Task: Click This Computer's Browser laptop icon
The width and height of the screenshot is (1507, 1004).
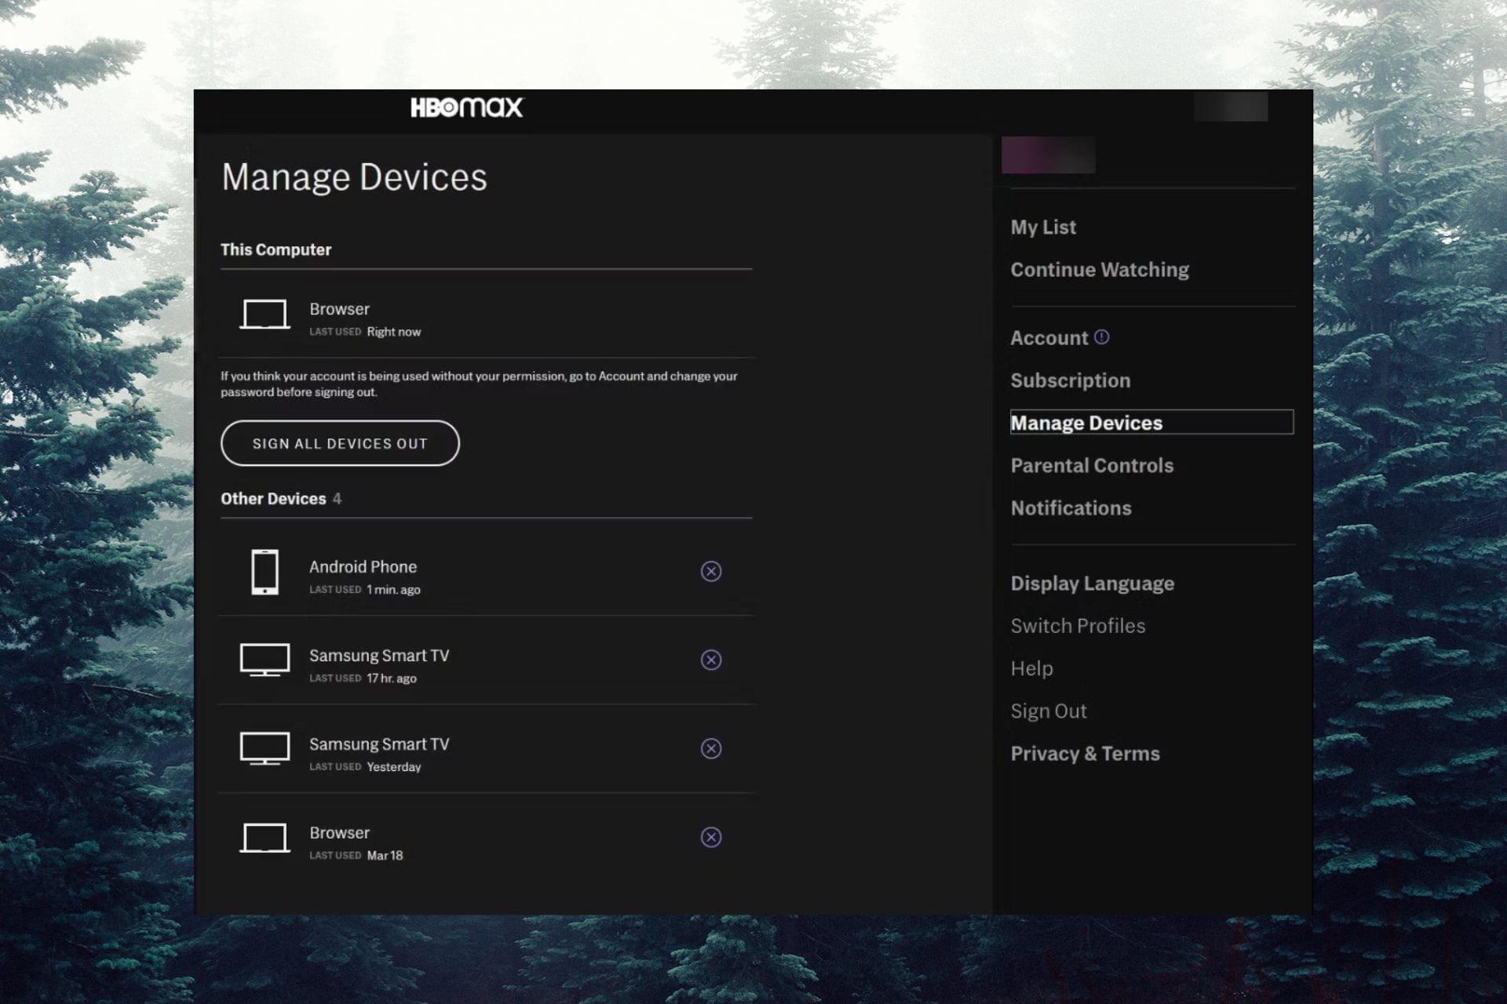Action: pos(265,315)
